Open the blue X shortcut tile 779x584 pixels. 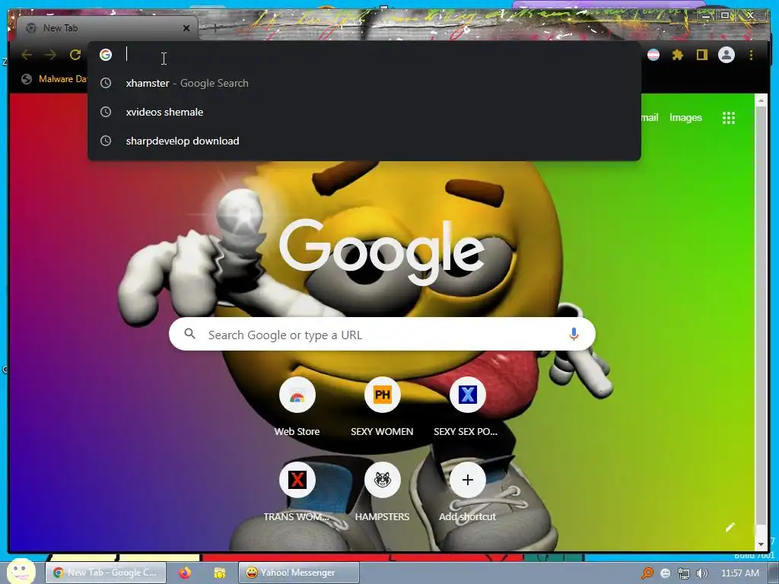(468, 395)
